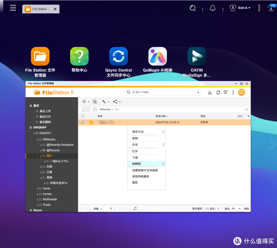The image size is (277, 248).
Task: Click the share toolbar icon
Action: 115,102
